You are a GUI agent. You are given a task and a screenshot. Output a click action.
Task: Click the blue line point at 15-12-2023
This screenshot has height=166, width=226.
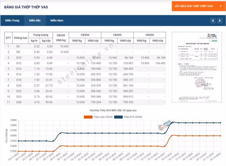(172, 124)
